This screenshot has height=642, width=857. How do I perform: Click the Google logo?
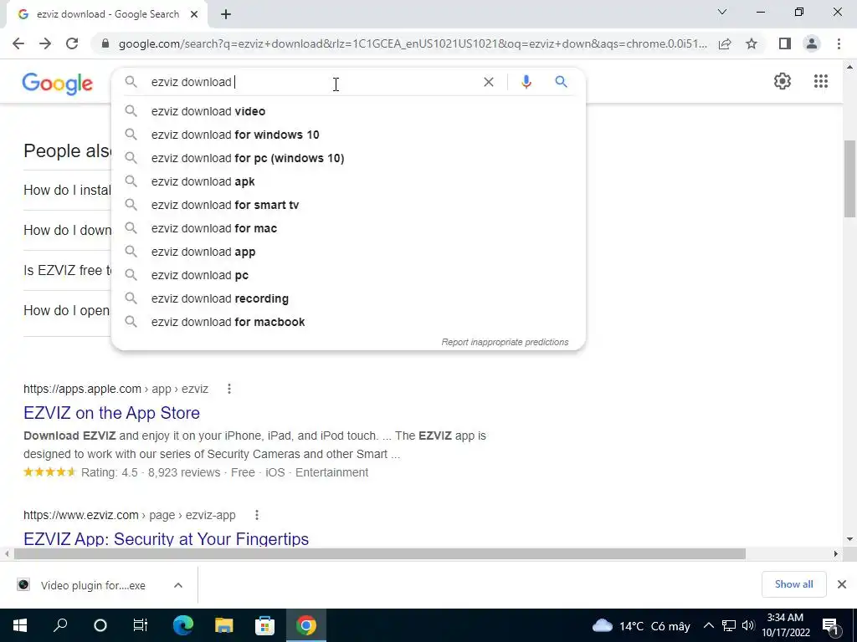tap(58, 84)
